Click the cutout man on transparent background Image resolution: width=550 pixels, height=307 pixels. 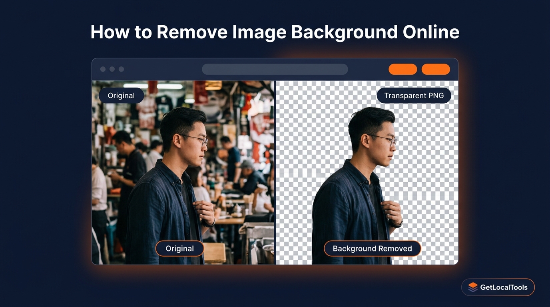(x=357, y=186)
